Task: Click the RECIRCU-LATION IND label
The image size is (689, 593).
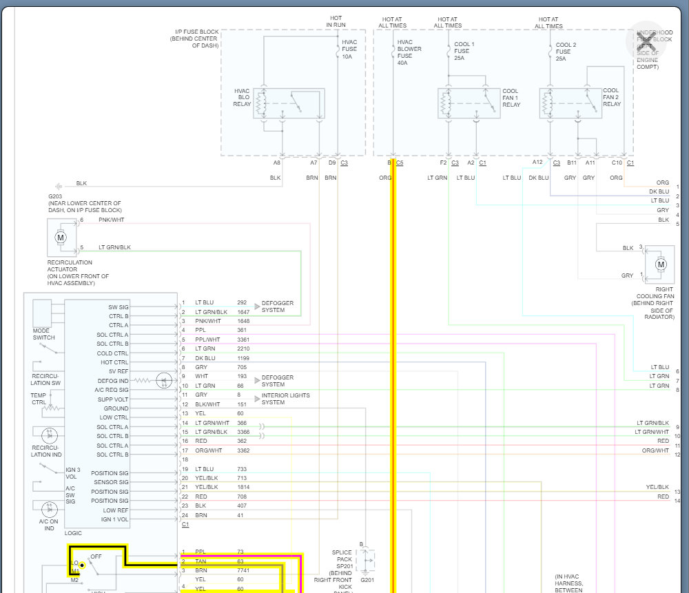Action: [46, 451]
